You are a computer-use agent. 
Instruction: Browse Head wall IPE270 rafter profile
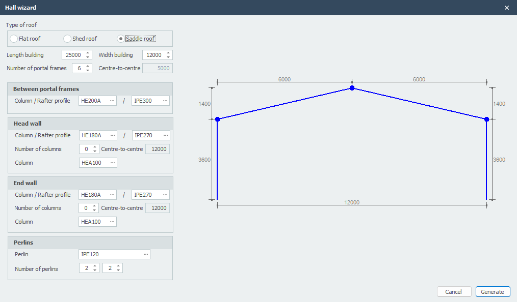point(165,135)
